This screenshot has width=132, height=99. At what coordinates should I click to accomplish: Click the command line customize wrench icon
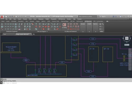[x=1, y=83]
